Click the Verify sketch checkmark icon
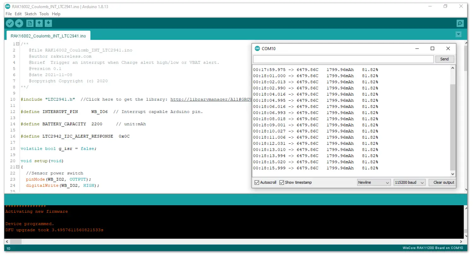 tap(10, 23)
